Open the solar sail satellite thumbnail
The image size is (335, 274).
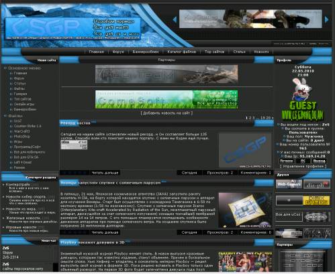245,210
